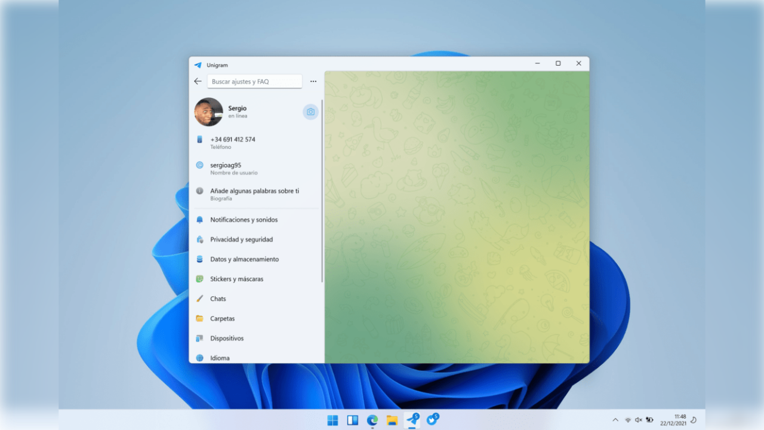Click the muted volume tray icon
764x430 pixels.
(x=639, y=420)
